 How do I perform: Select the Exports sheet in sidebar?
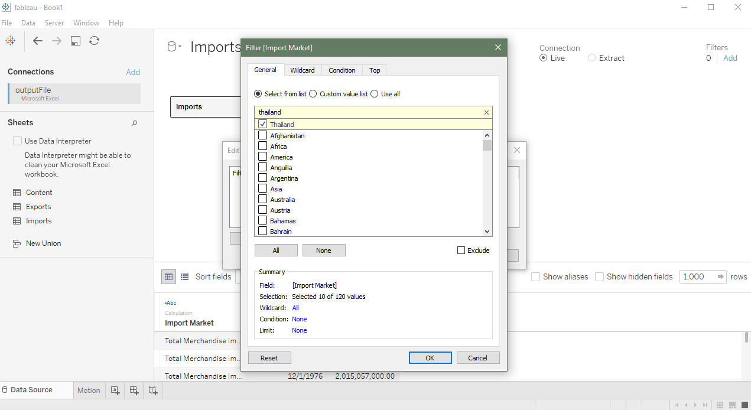click(38, 207)
